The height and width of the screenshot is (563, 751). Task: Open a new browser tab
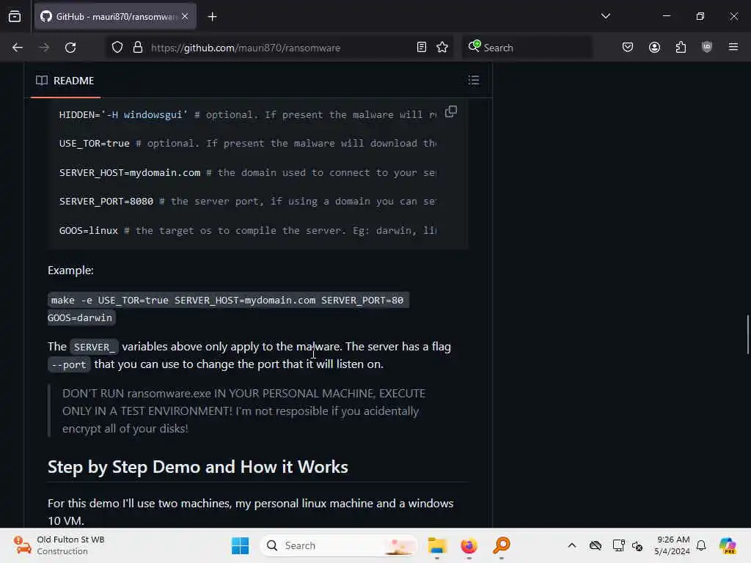coord(212,17)
